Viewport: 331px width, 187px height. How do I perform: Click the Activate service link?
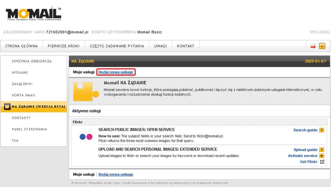[303, 156]
